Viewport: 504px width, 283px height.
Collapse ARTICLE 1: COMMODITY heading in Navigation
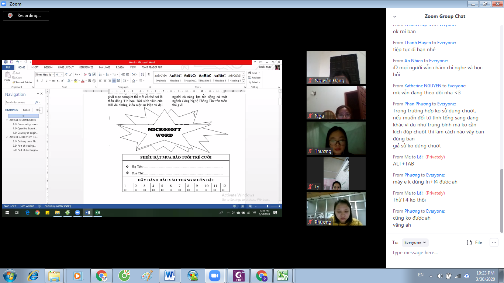7,120
